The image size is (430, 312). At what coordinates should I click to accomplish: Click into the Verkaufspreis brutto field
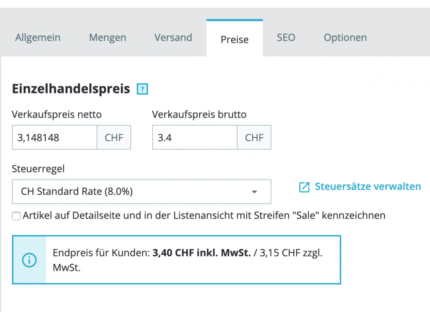[x=195, y=138]
